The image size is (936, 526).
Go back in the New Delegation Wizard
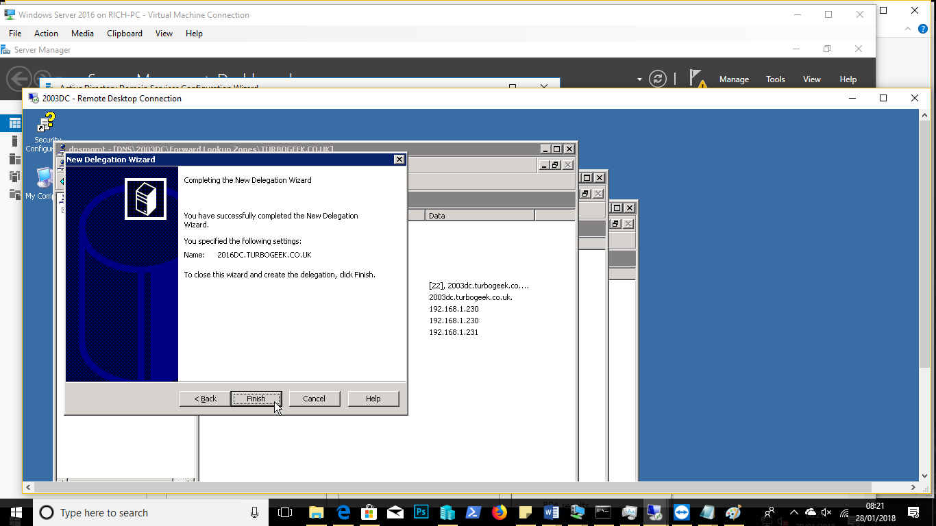click(205, 399)
